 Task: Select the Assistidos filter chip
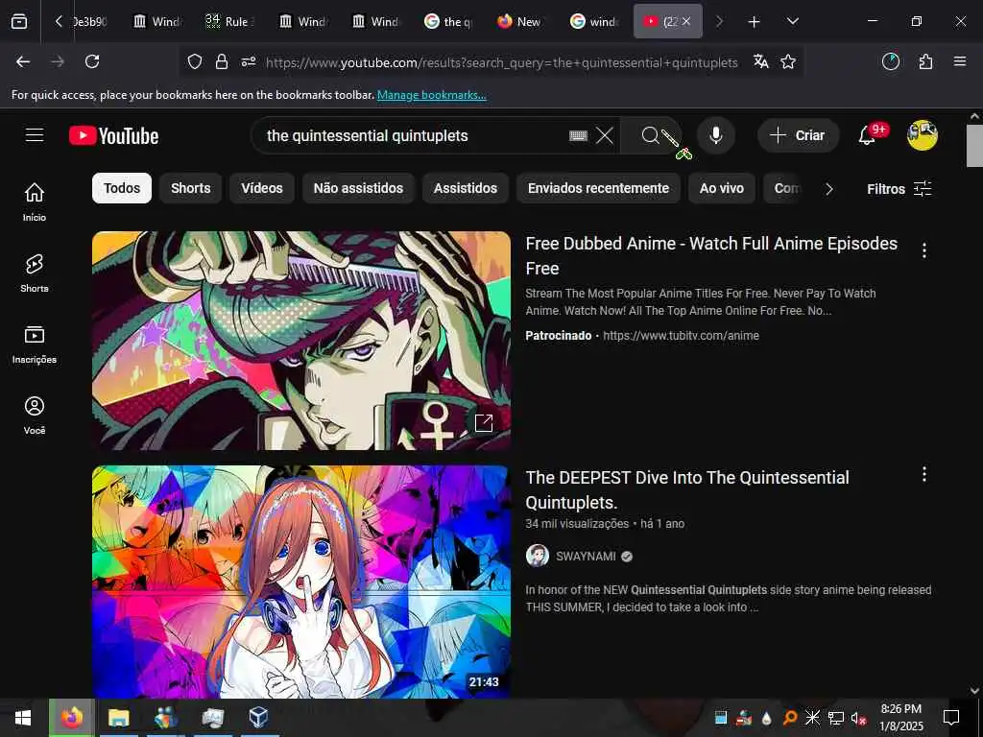466,188
